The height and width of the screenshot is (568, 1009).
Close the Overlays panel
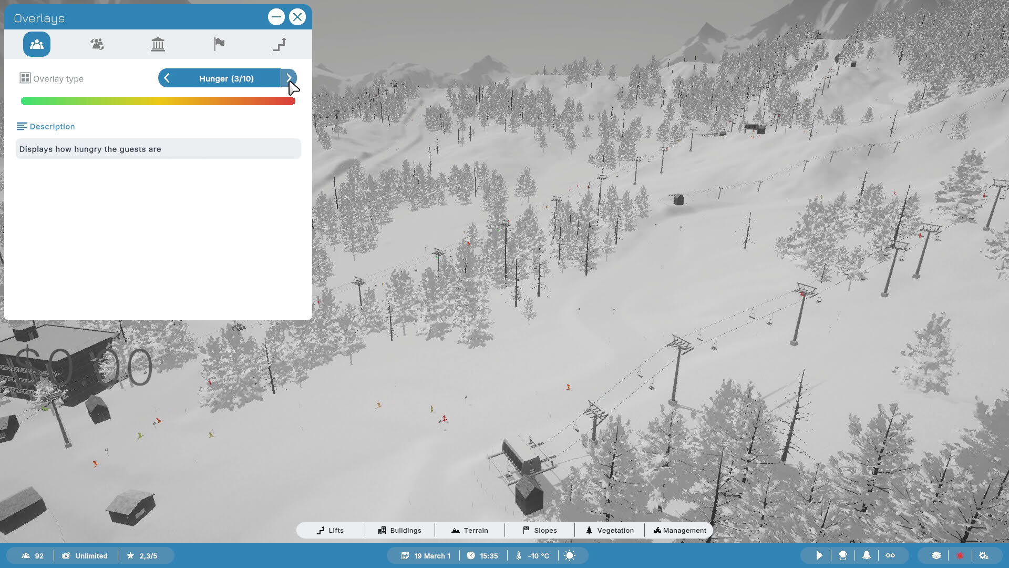click(x=297, y=17)
